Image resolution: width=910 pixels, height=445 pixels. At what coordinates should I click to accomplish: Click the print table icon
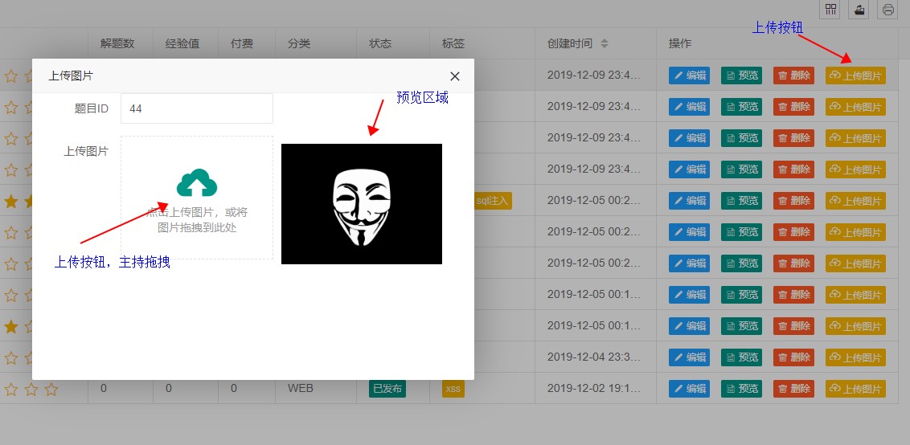coord(887,10)
